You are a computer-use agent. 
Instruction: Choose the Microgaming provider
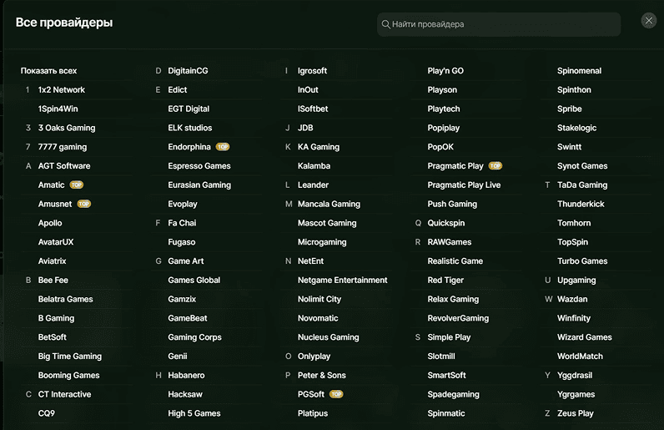pos(322,242)
